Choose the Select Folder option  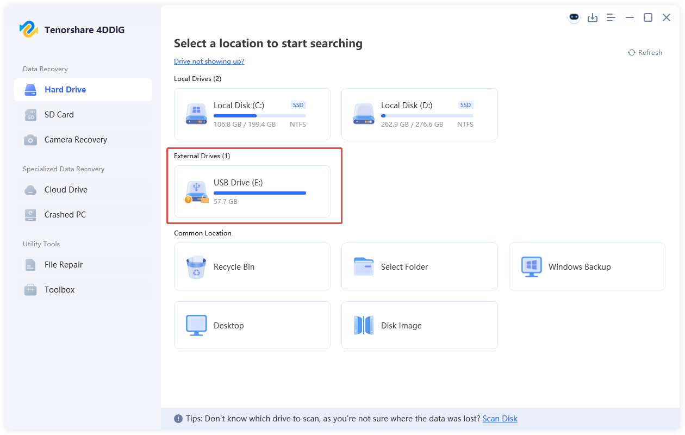pyautogui.click(x=419, y=266)
